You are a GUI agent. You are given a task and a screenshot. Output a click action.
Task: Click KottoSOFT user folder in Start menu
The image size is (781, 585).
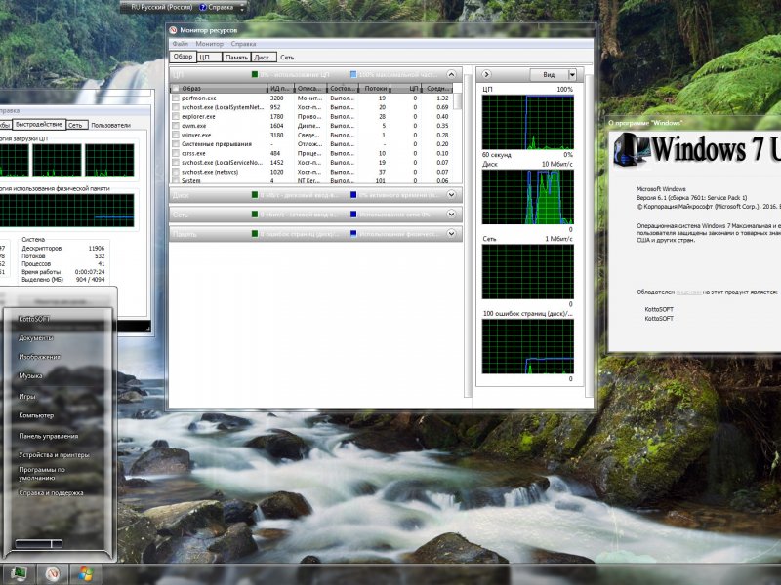click(x=34, y=319)
